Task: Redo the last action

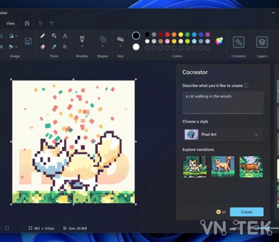Action: (52, 24)
